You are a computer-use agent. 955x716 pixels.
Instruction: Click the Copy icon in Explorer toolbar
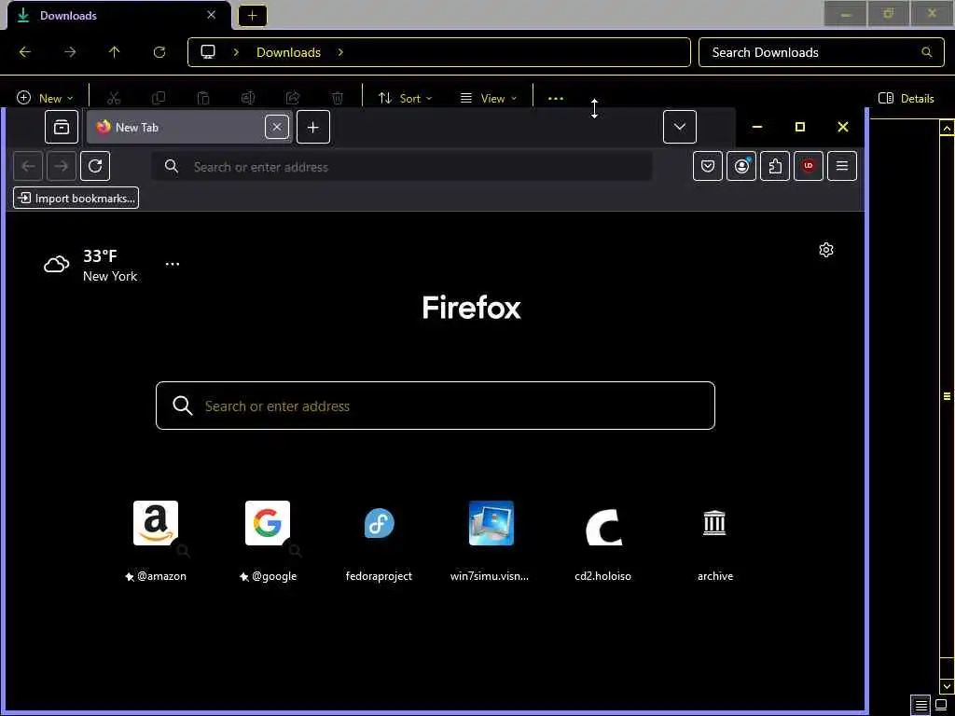click(159, 98)
